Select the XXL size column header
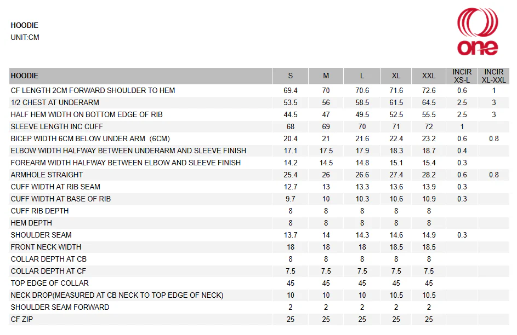Image resolution: width=517 pixels, height=335 pixels. 429,76
